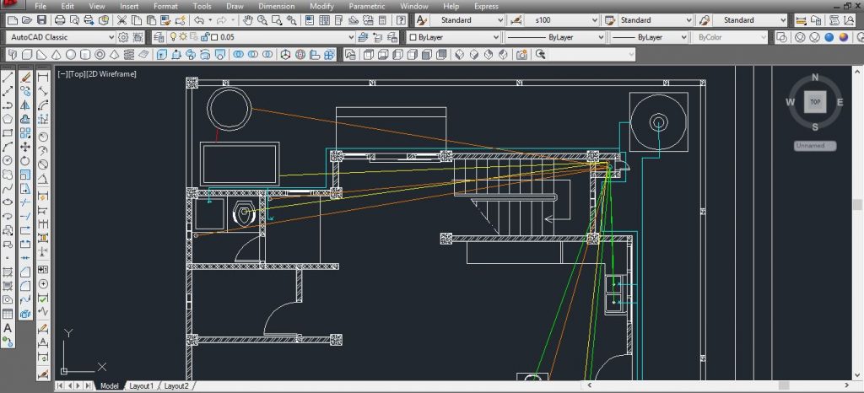Select the Mirror modify tool
Screen dimensions: 864x393
(25, 105)
